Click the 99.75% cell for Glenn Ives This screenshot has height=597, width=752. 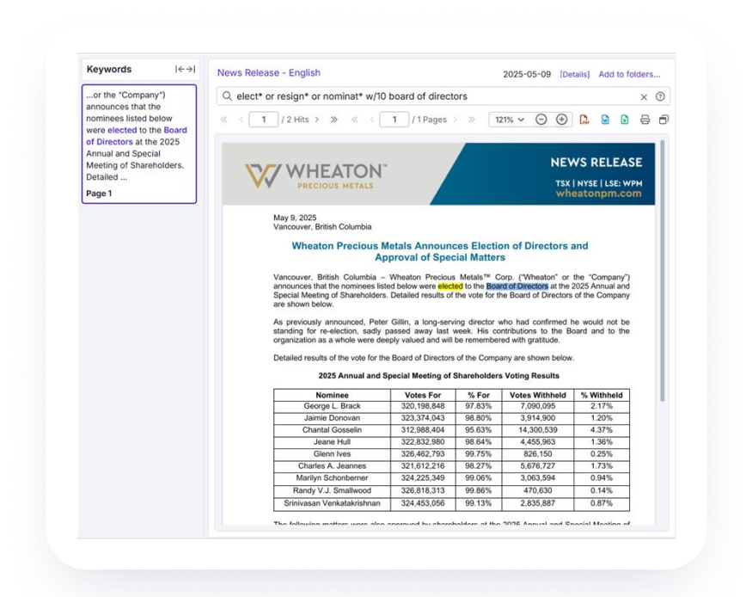pos(478,454)
